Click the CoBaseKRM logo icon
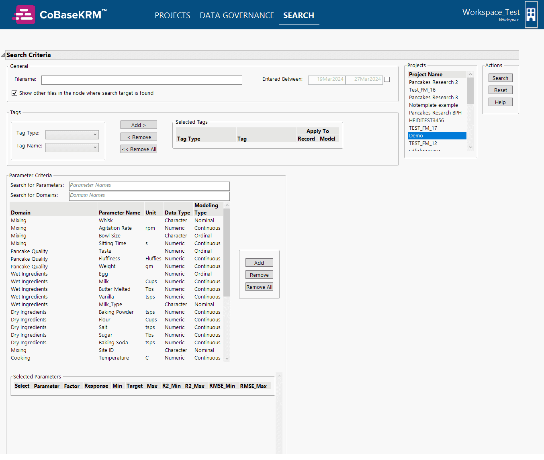 pyautogui.click(x=24, y=15)
